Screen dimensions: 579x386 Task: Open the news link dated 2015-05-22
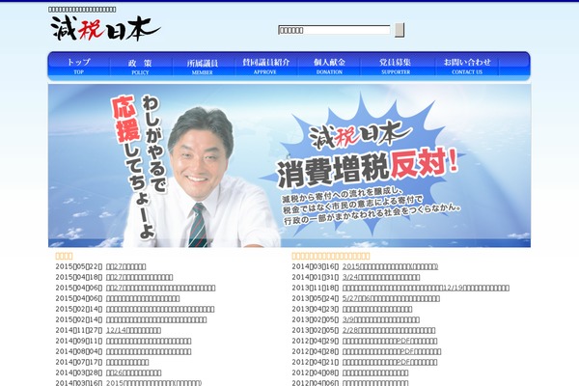pyautogui.click(x=125, y=266)
